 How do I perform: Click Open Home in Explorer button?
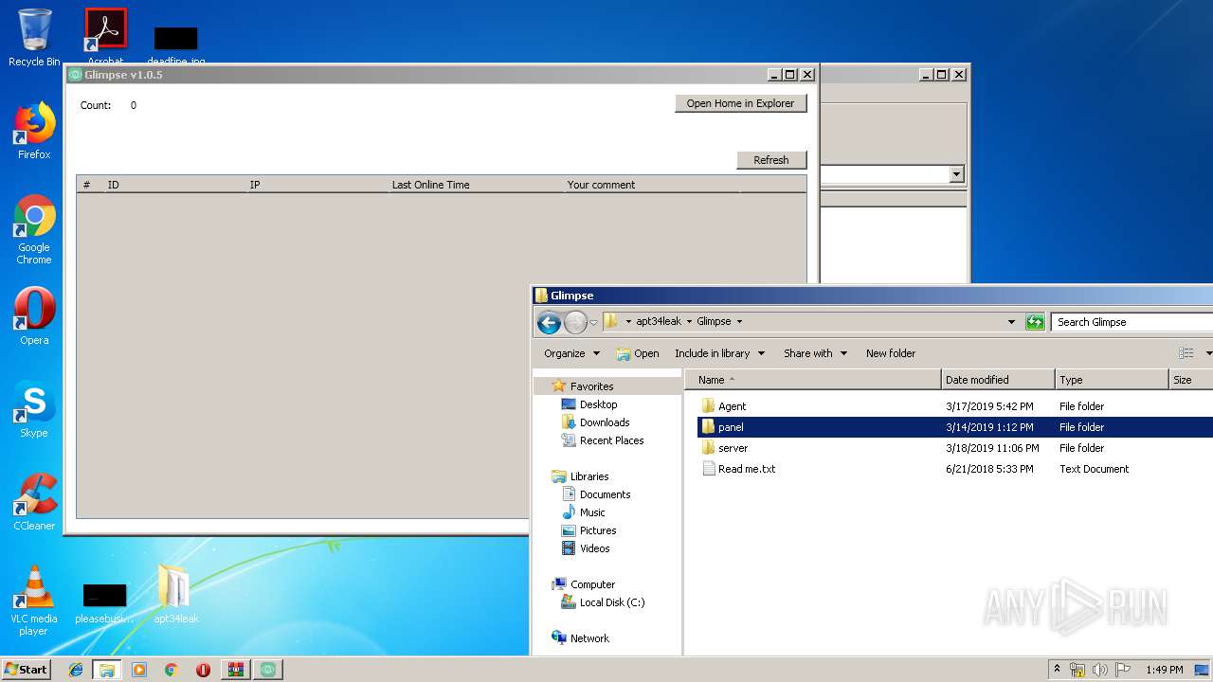tap(740, 103)
